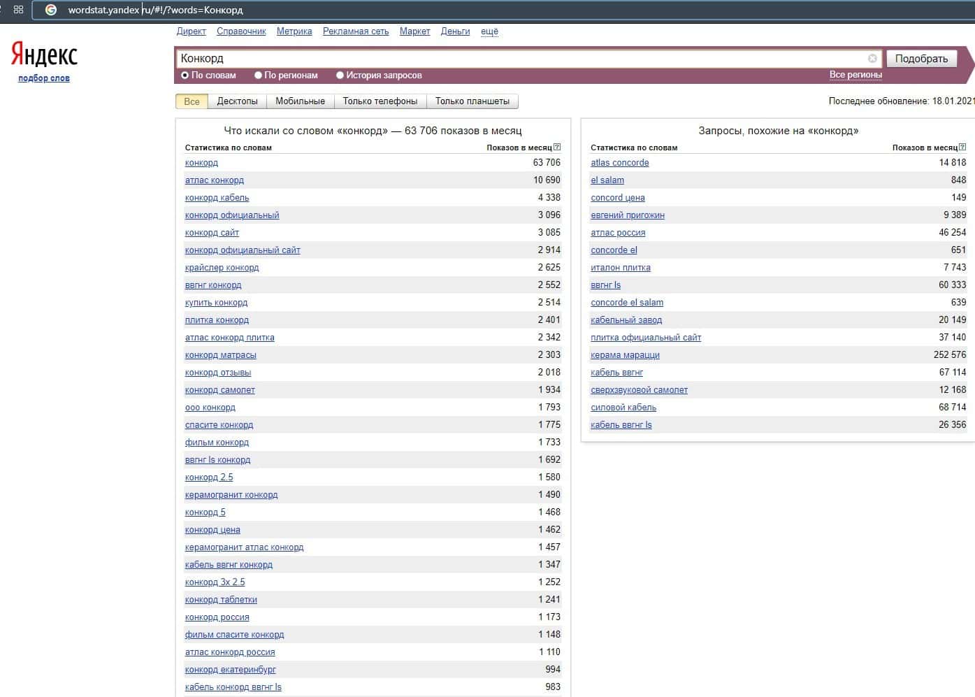Click the help icon in the left table header
The width and height of the screenshot is (975, 697).
click(557, 148)
